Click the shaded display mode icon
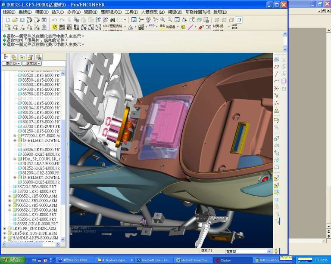 (x=238, y=20)
